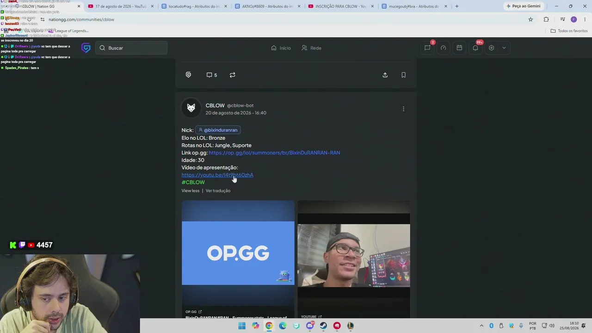Click the Chrome taskbar icon

pyautogui.click(x=269, y=326)
